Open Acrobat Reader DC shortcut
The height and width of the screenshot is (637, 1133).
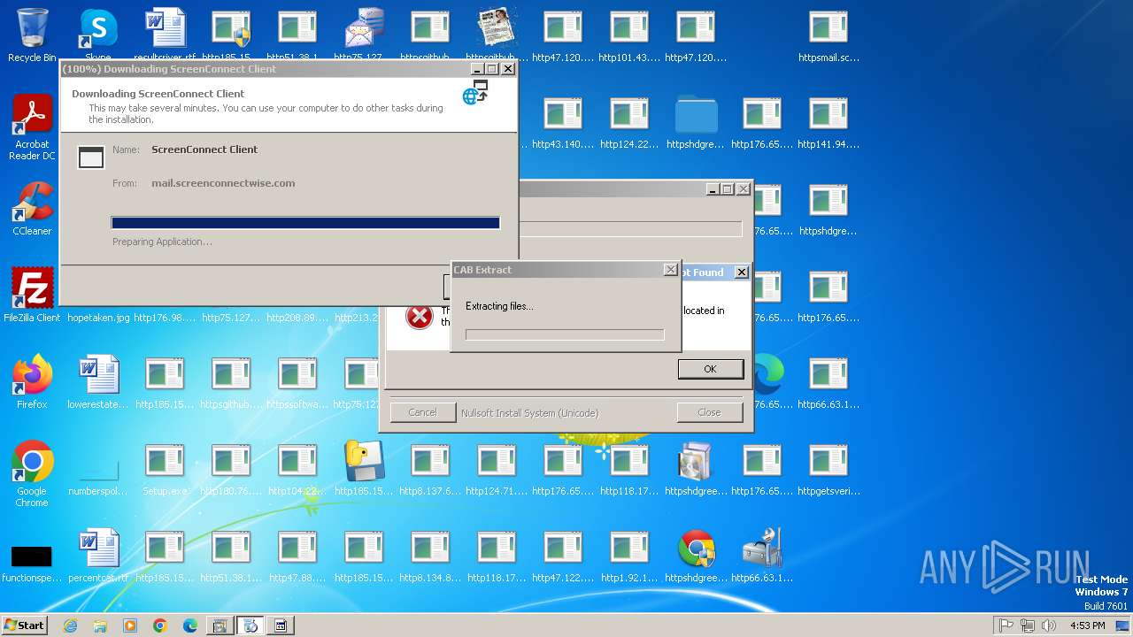tap(32, 127)
